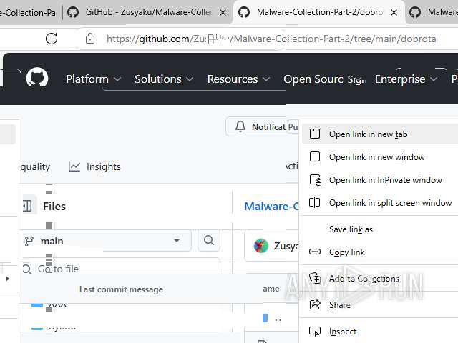Select Copy link from context menu
This screenshot has height=343, width=458.
click(380, 252)
